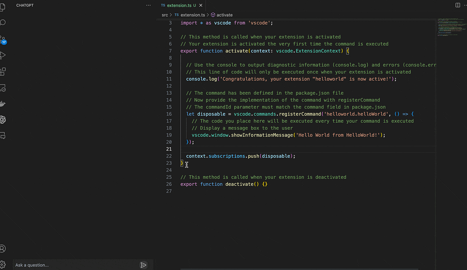This screenshot has width=467, height=270.
Task: Close the extension.ts tab
Action: (x=200, y=5)
